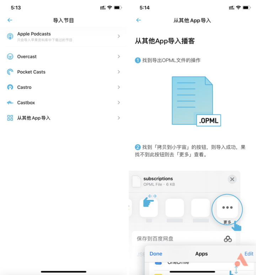Tap the 5:13 clock
The image size is (256, 275).
tap(16, 8)
